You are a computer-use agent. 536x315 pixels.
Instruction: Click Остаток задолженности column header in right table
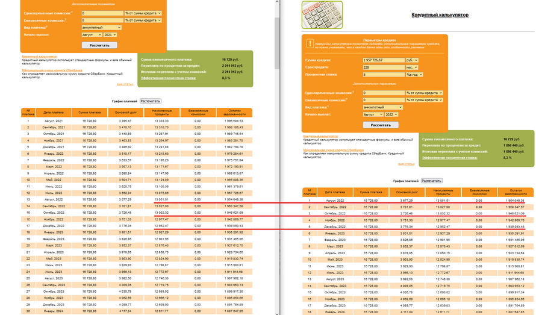click(x=516, y=192)
